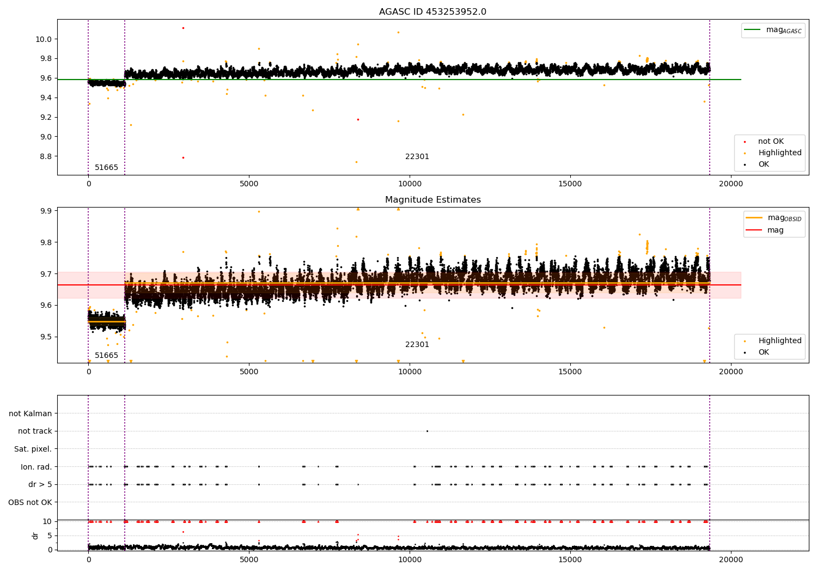The image size is (817, 572).
Task: Click '20000' x-axis tick in Magnitude Estimates plot
Action: point(731,372)
